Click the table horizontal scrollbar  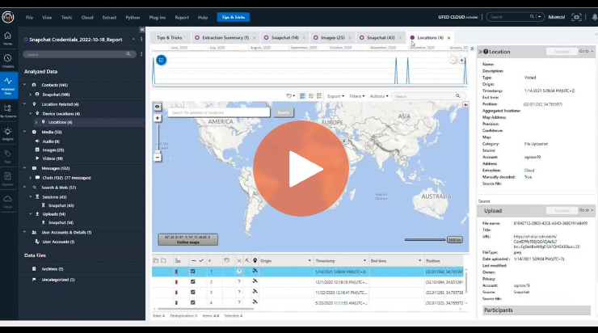click(x=205, y=309)
